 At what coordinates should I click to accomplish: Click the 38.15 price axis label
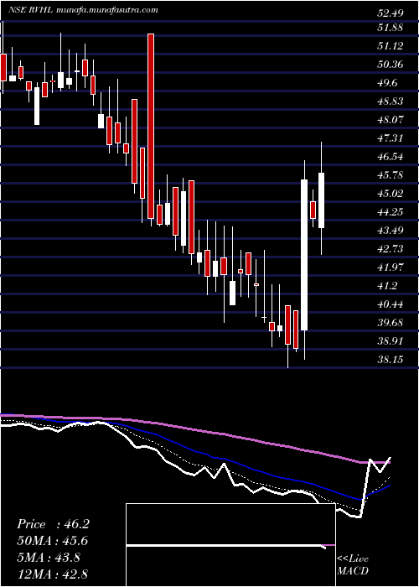pos(391,360)
